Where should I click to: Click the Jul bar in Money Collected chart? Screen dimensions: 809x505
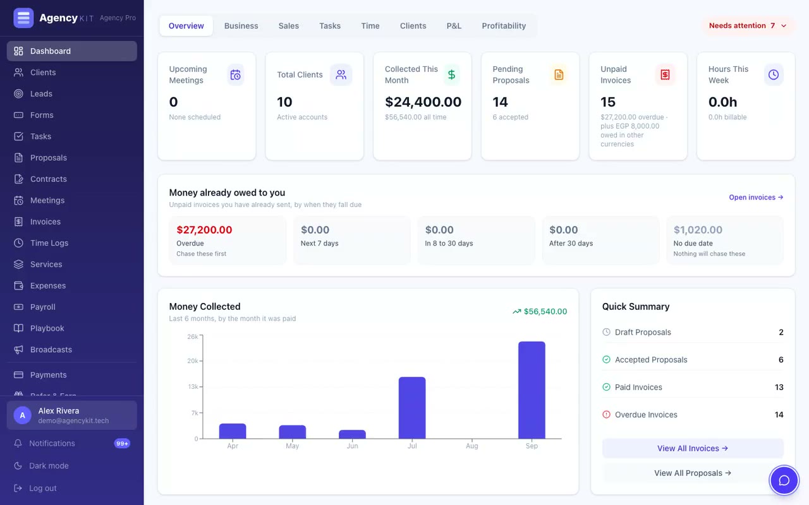(x=412, y=408)
